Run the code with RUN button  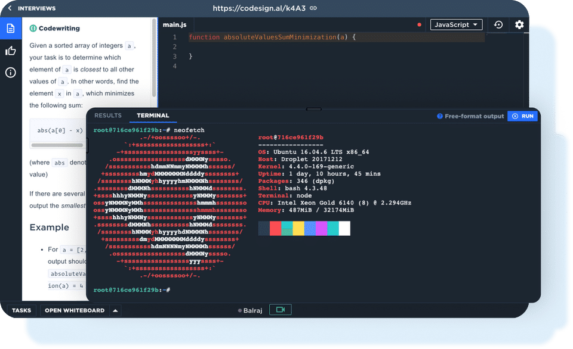[x=522, y=116]
